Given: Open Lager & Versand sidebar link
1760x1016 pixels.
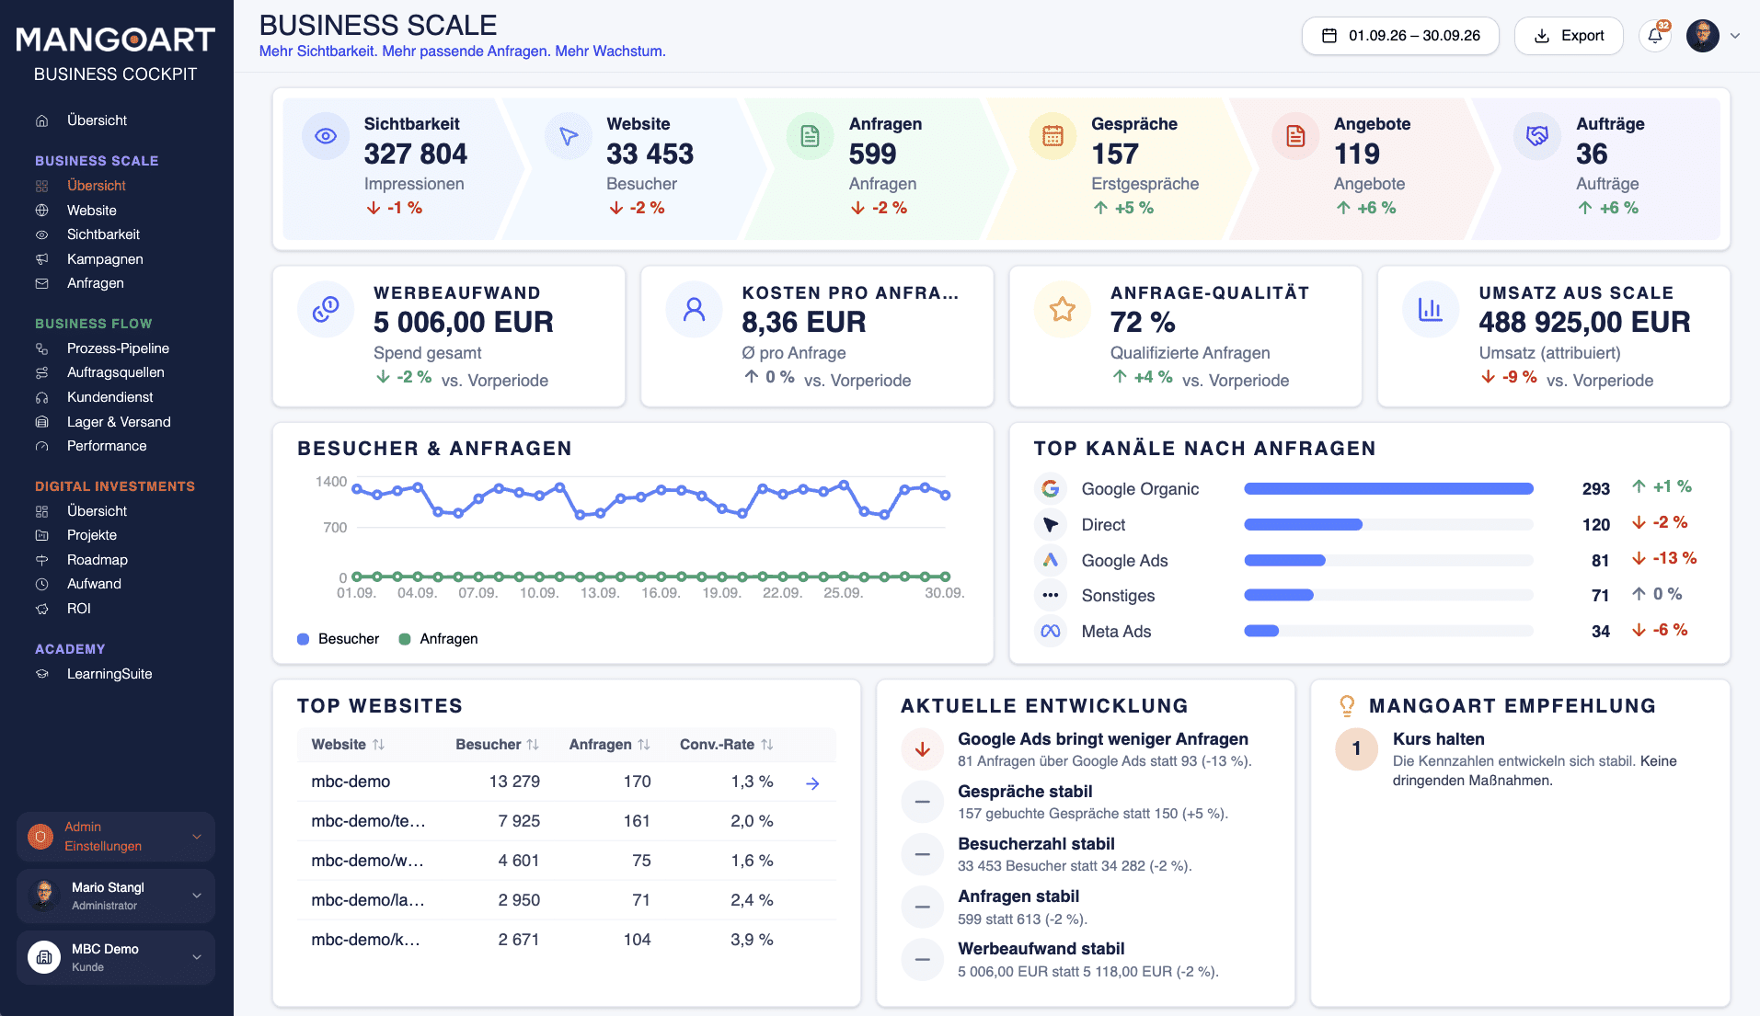Looking at the screenshot, I should 119,422.
